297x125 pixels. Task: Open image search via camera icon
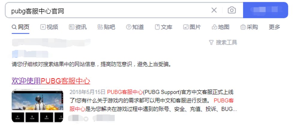232,10
